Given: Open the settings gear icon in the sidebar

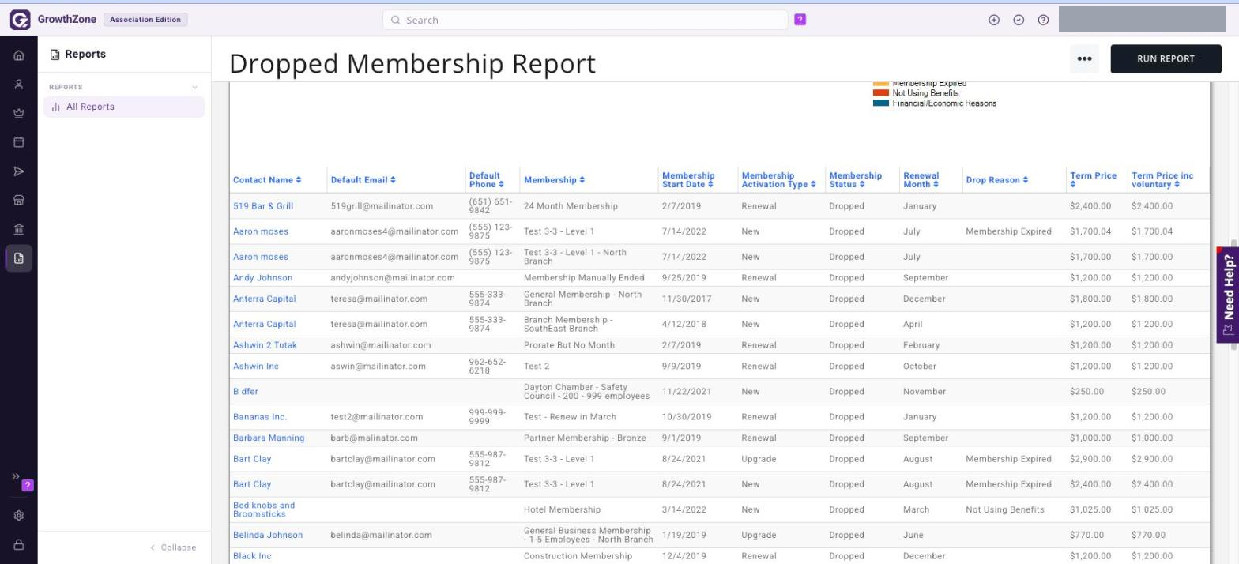Looking at the screenshot, I should [19, 515].
